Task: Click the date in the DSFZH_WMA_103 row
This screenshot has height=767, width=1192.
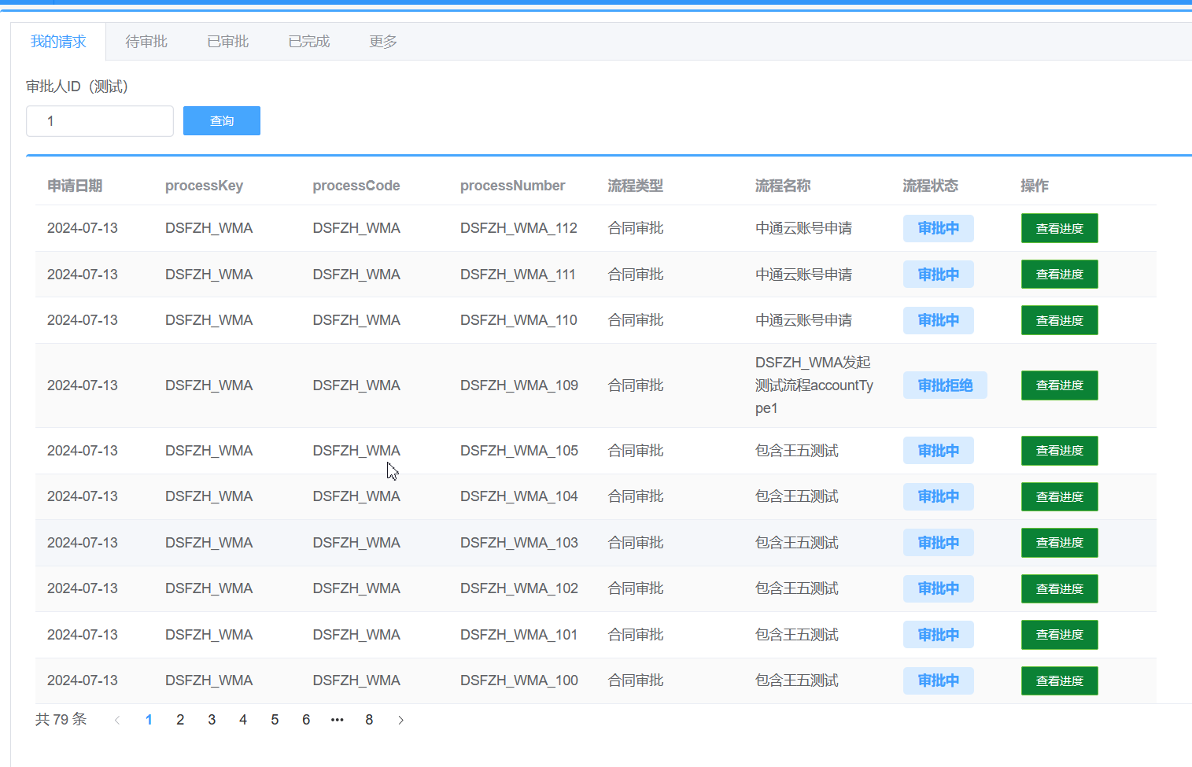Action: (x=83, y=543)
